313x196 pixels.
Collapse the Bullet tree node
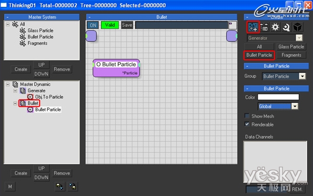(x=15, y=104)
